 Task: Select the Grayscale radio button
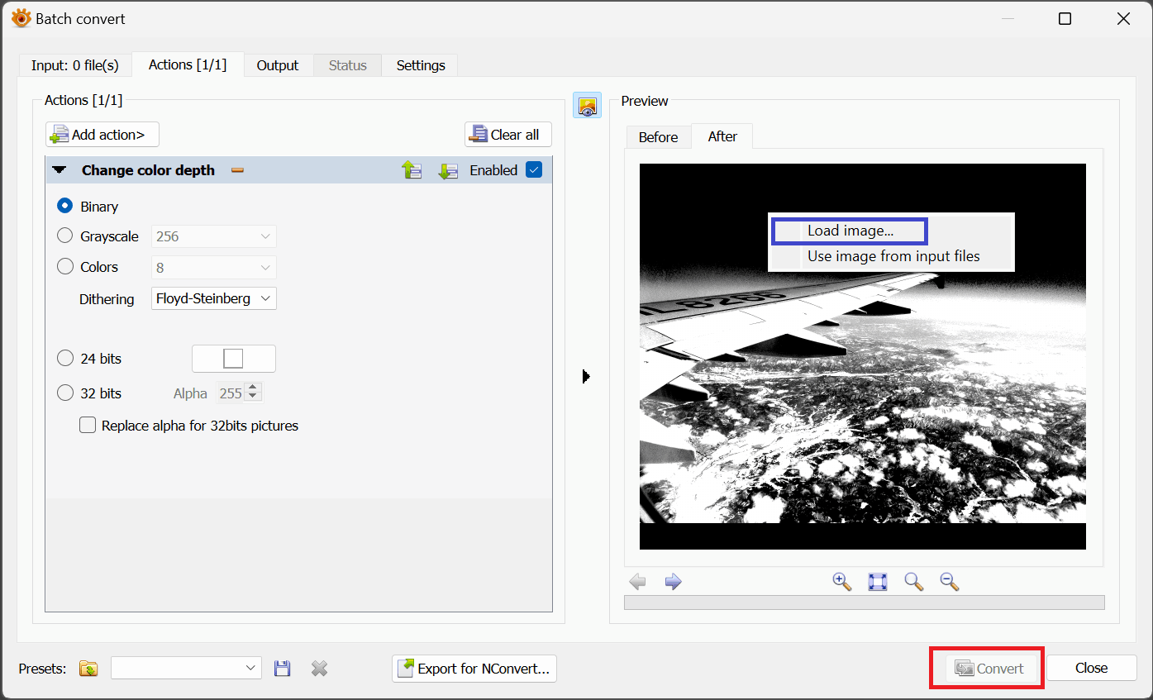[x=65, y=236]
